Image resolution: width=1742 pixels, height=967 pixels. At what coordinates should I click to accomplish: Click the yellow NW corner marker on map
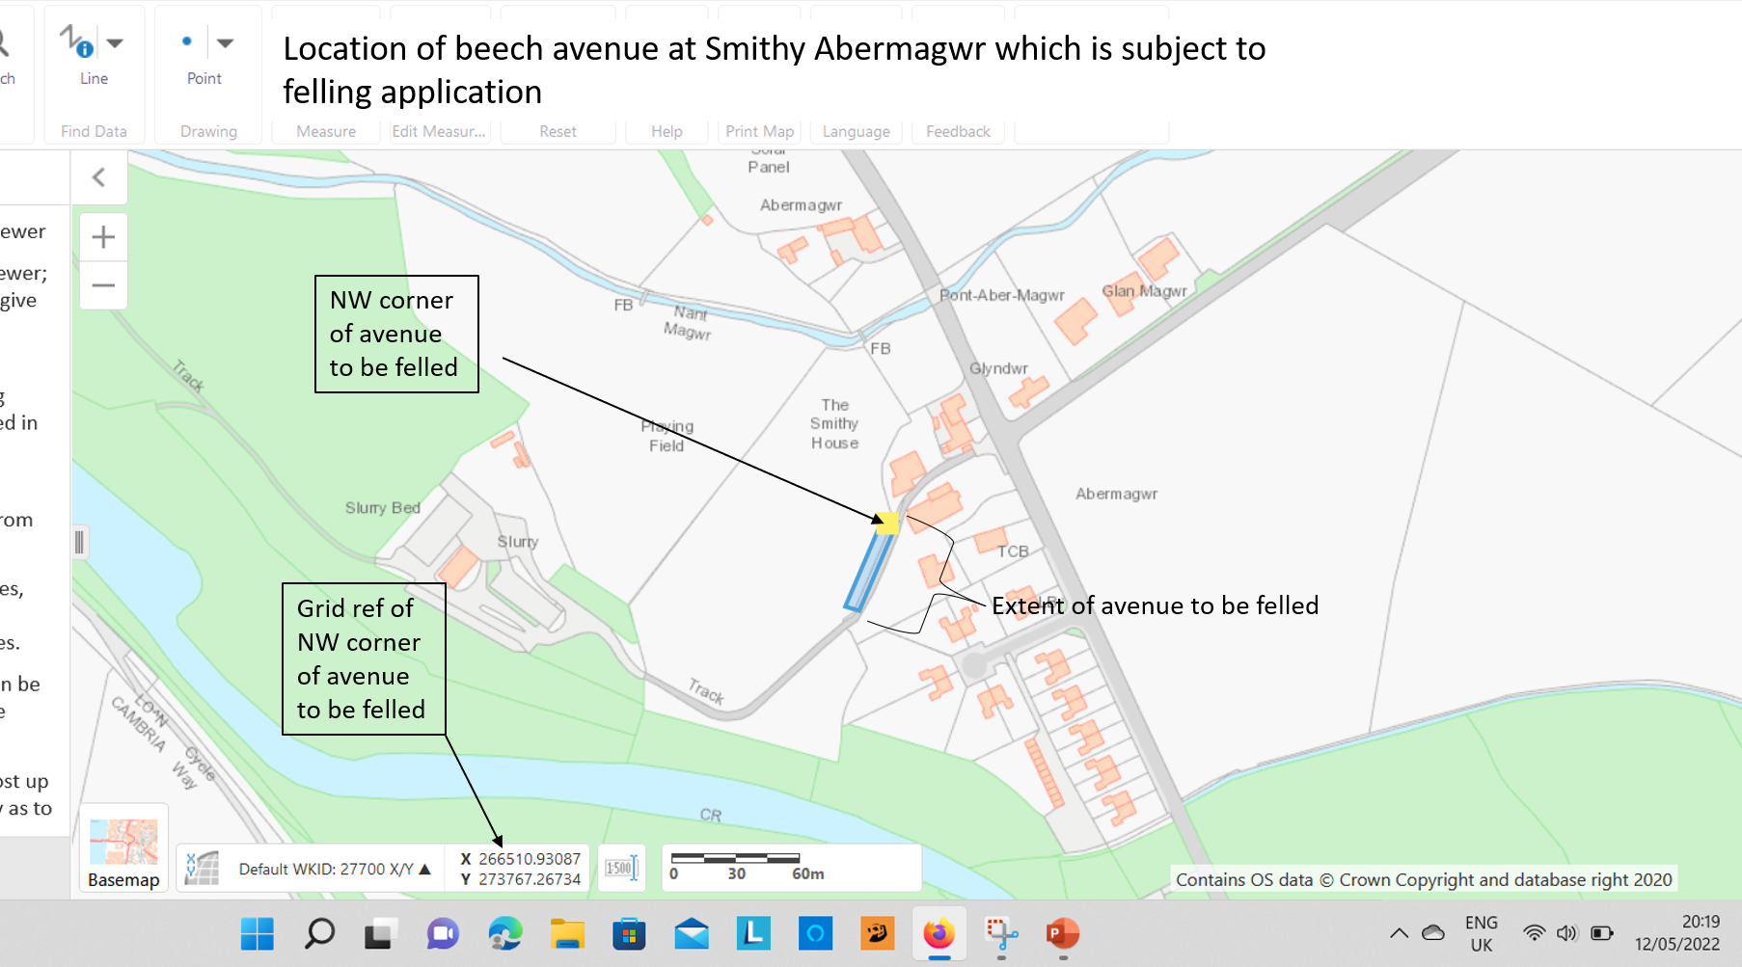[x=887, y=524]
